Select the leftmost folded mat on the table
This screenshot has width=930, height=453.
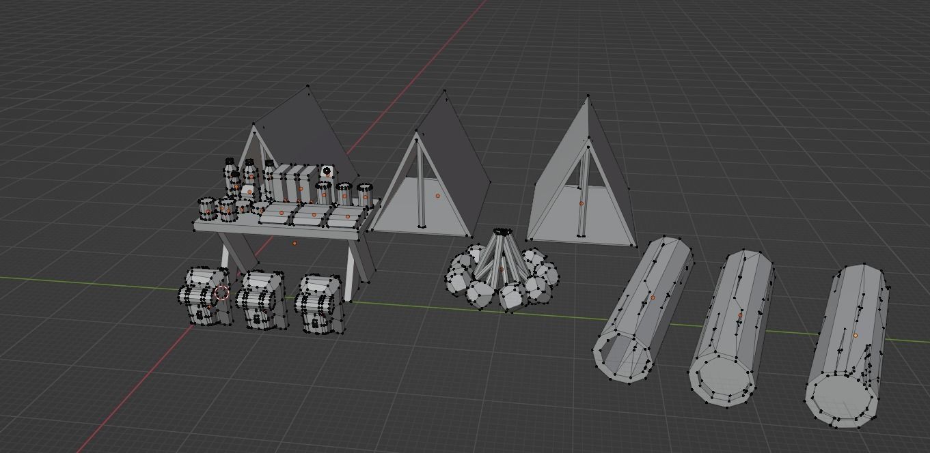[279, 213]
